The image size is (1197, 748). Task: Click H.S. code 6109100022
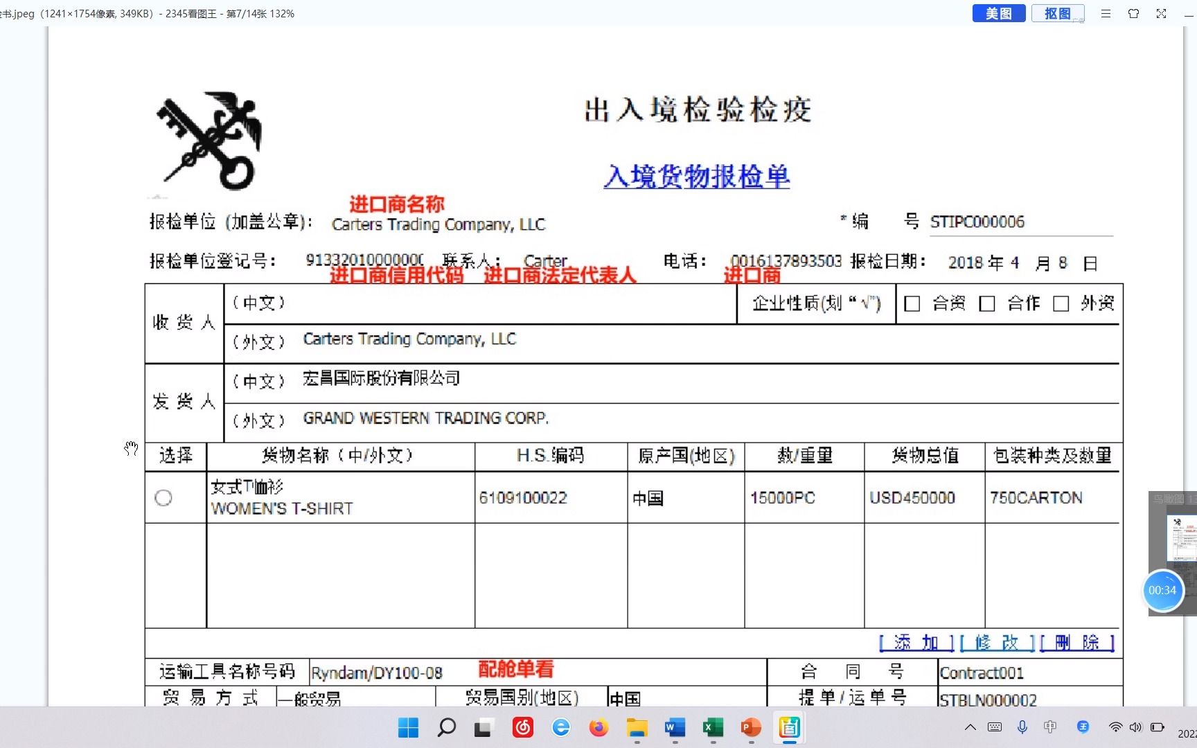pyautogui.click(x=523, y=498)
